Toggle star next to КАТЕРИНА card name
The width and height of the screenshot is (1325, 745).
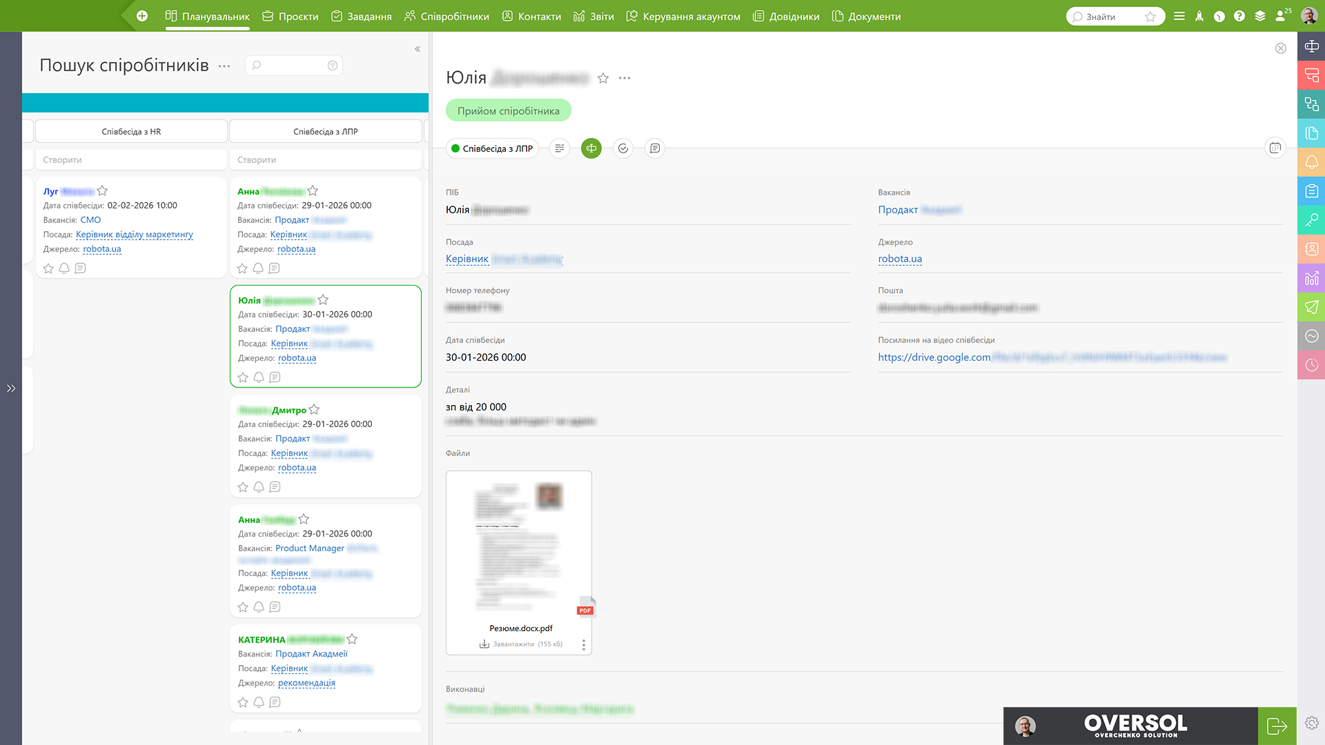click(x=352, y=639)
